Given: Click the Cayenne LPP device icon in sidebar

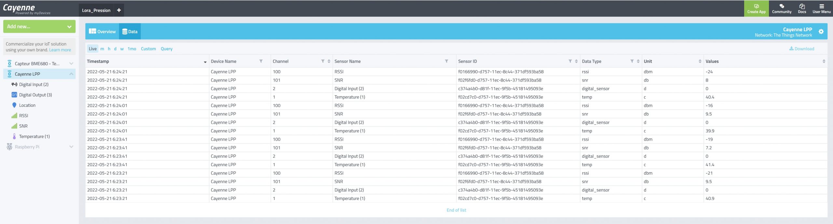Looking at the screenshot, I should 9,74.
